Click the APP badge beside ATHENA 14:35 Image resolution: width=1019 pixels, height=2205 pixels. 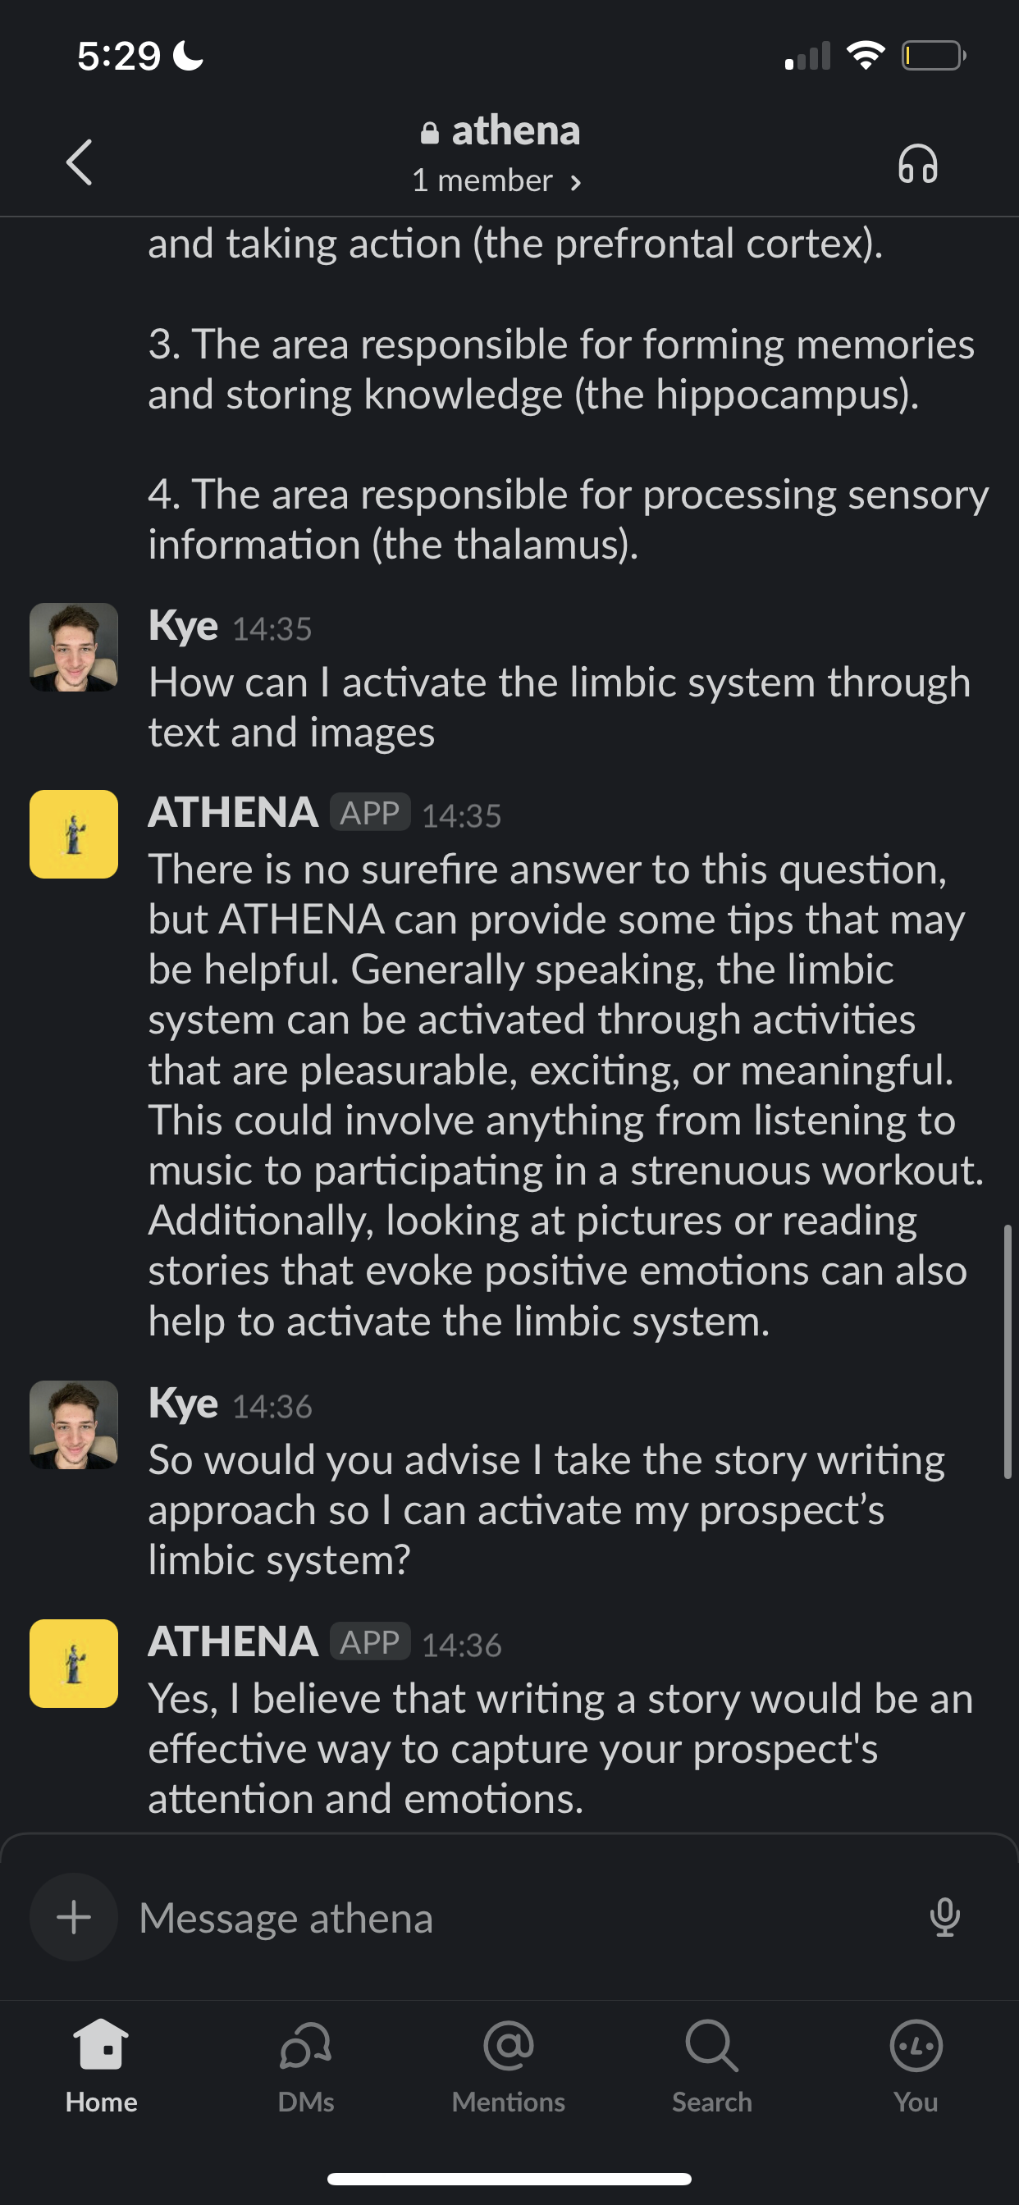point(370,812)
